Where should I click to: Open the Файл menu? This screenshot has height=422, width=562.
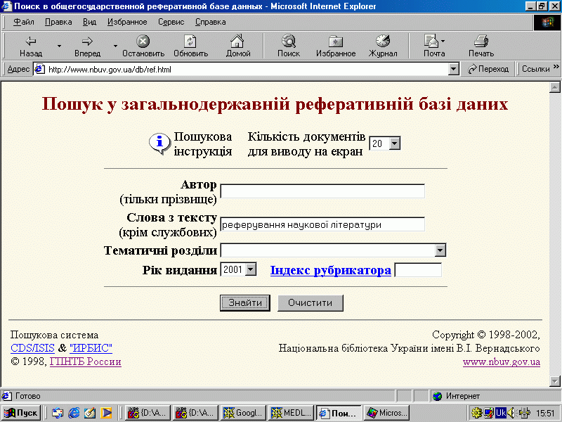point(24,23)
